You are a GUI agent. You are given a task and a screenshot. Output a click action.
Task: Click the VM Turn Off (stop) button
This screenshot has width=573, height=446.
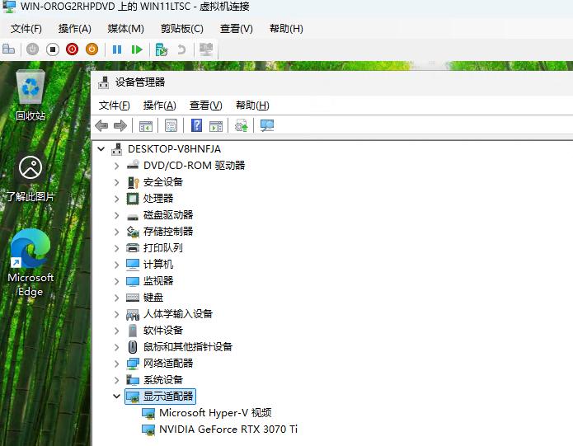tap(52, 49)
